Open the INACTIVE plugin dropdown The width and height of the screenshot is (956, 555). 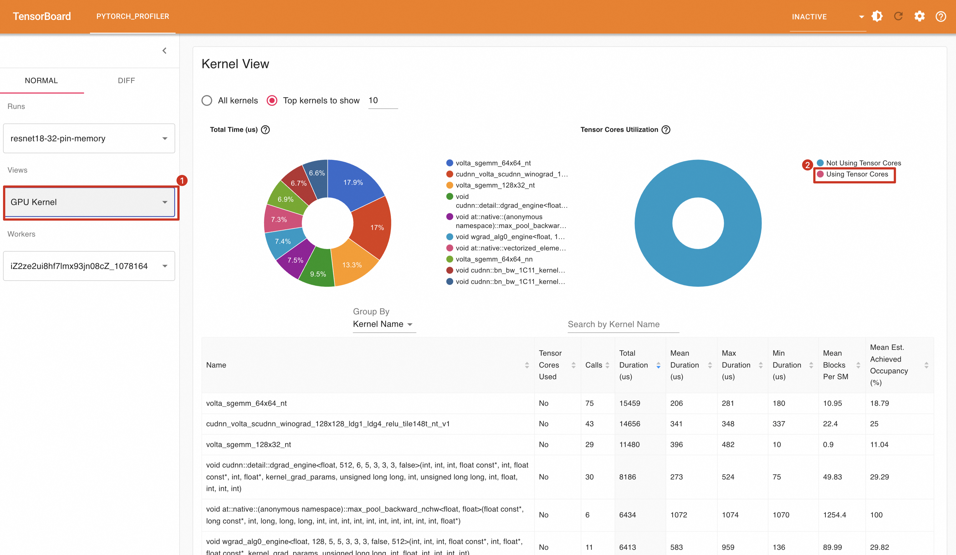[x=828, y=17]
